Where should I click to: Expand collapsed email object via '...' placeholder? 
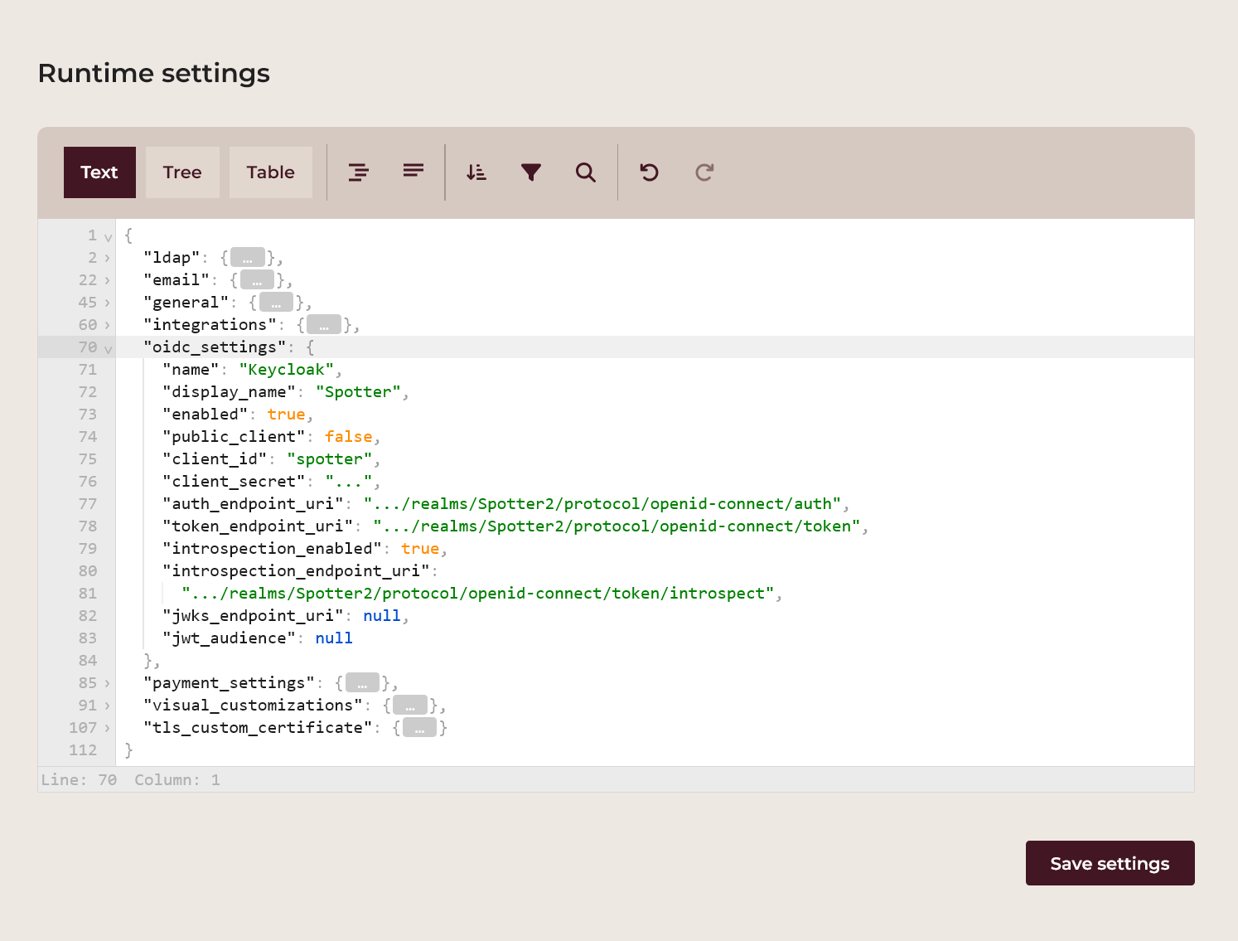257,279
